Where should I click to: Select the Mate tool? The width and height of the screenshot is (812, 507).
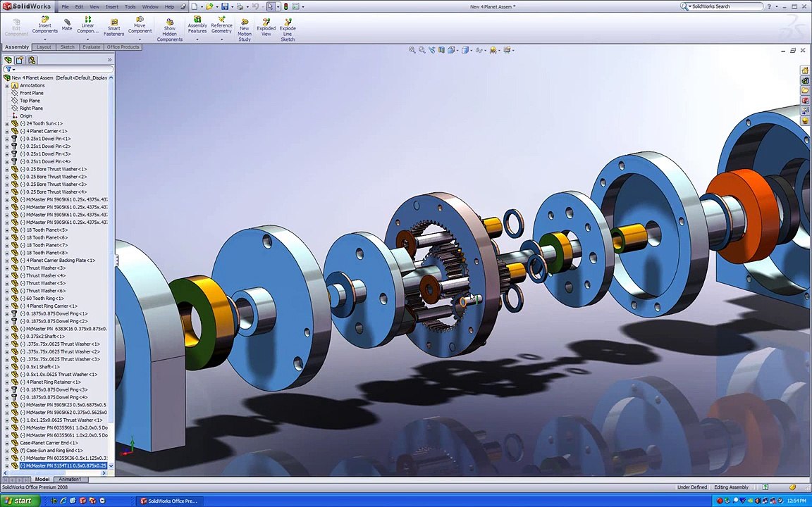[67, 25]
